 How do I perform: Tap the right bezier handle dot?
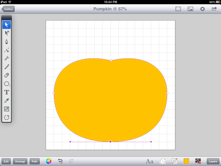(151, 142)
